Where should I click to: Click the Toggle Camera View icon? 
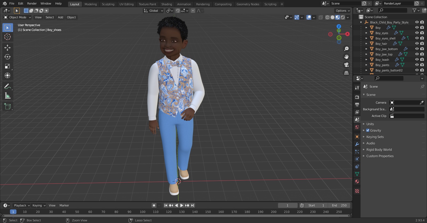click(346, 65)
